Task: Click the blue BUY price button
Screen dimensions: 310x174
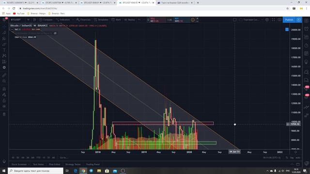Action: pyautogui.click(x=182, y=20)
